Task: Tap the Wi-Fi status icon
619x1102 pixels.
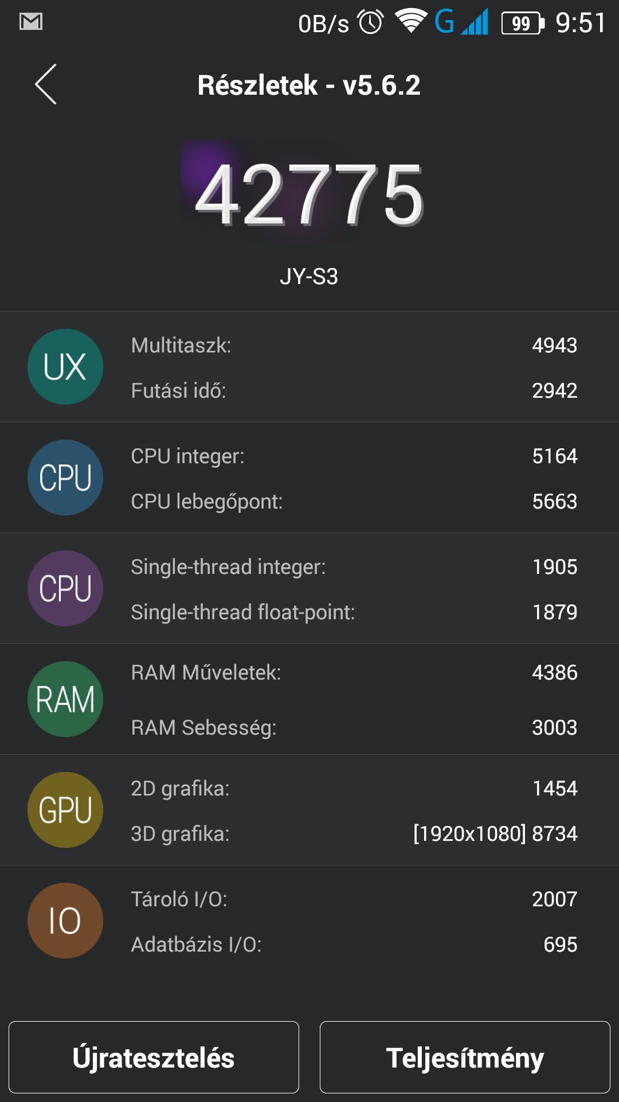Action: click(x=411, y=21)
